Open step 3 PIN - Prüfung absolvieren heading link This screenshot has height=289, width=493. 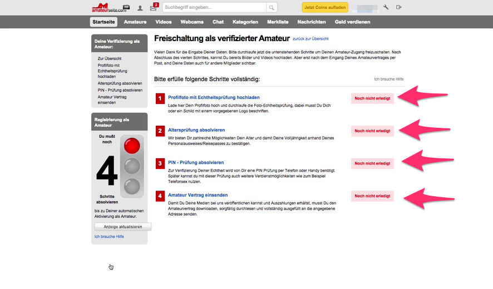point(196,162)
